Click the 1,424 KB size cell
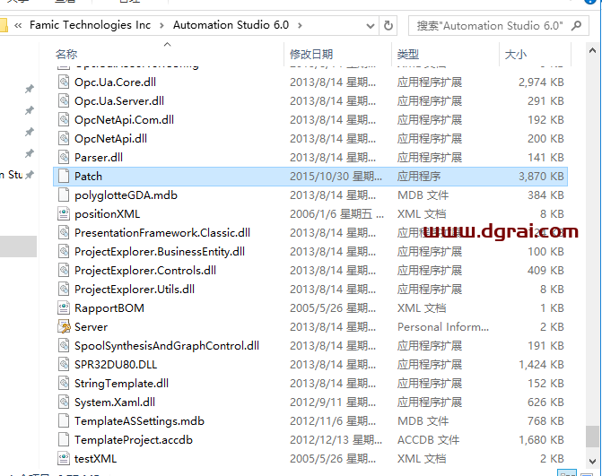The image size is (602, 476). pos(541,365)
